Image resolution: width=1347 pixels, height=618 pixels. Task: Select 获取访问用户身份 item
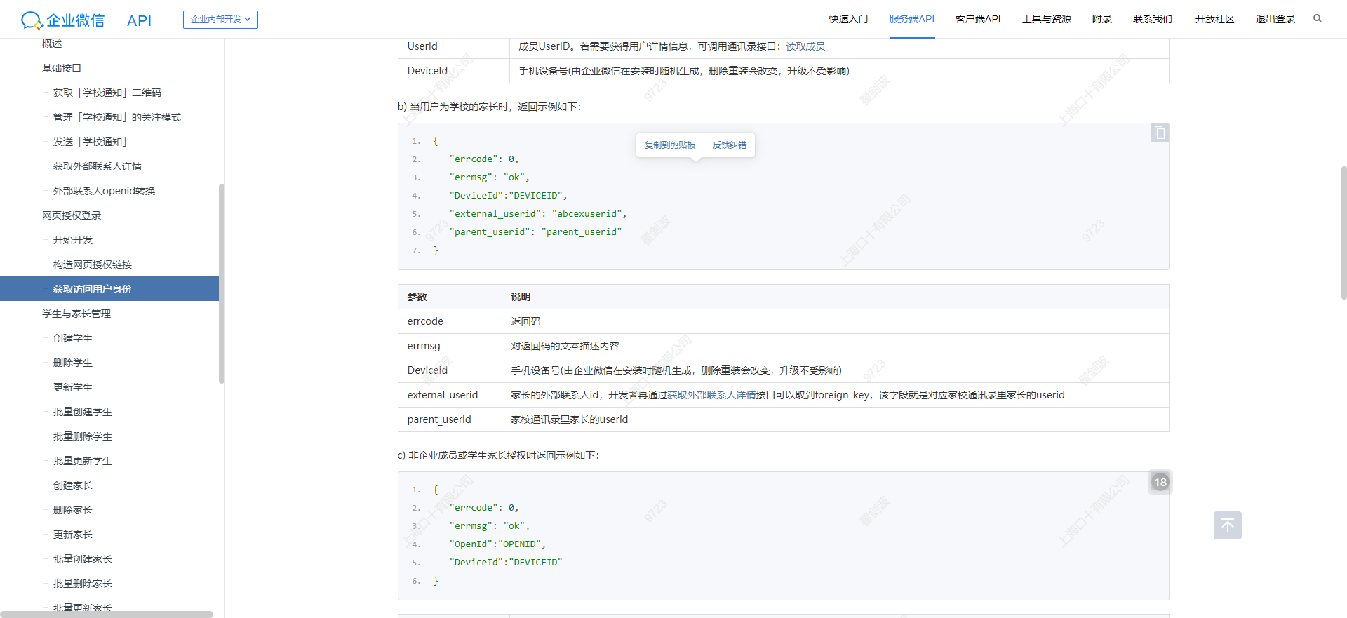point(109,289)
